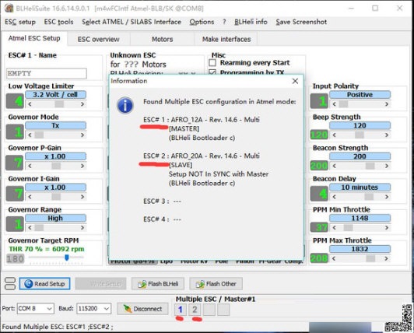This screenshot has width=414, height=333.
Task: Click the BLHeliSuite app icon in title bar
Action: pyautogui.click(x=9, y=9)
